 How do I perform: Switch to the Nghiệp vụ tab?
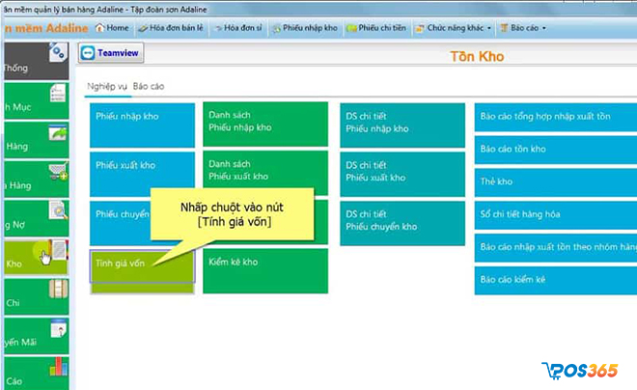pyautogui.click(x=106, y=86)
